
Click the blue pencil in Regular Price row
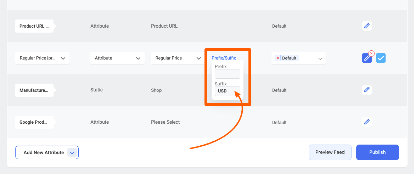click(367, 58)
